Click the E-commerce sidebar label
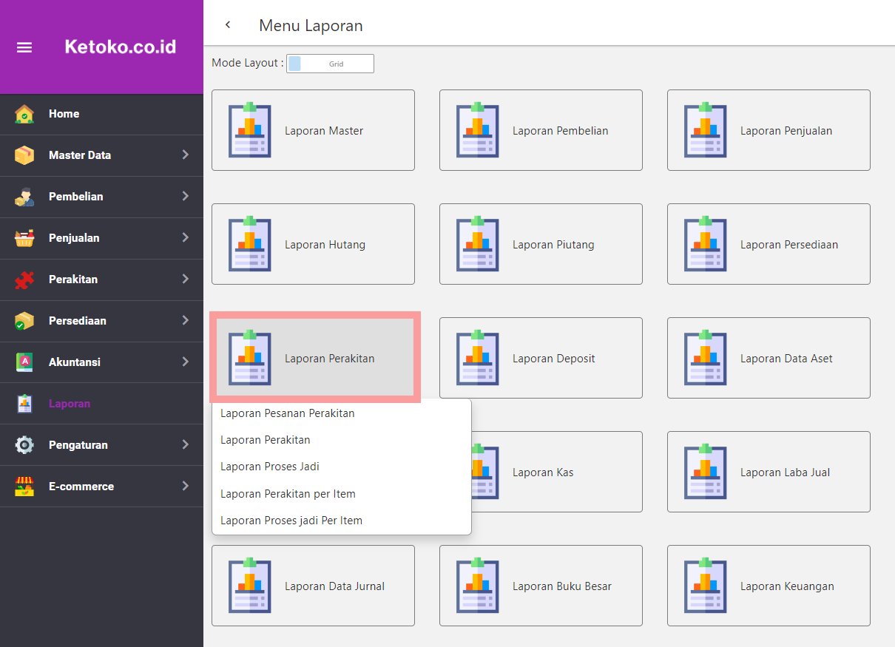This screenshot has width=895, height=647. click(81, 487)
